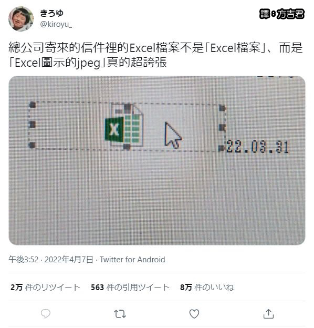Click the 譯:方吉君 watermark badge
The width and height of the screenshot is (314, 328).
click(x=282, y=14)
